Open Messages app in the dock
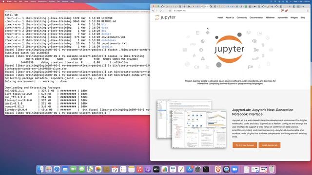Viewport: 312px width, 175px height. (x=82, y=170)
